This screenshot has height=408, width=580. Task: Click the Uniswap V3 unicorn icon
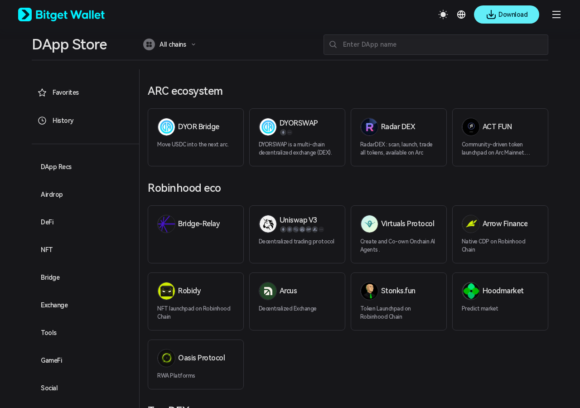(268, 224)
